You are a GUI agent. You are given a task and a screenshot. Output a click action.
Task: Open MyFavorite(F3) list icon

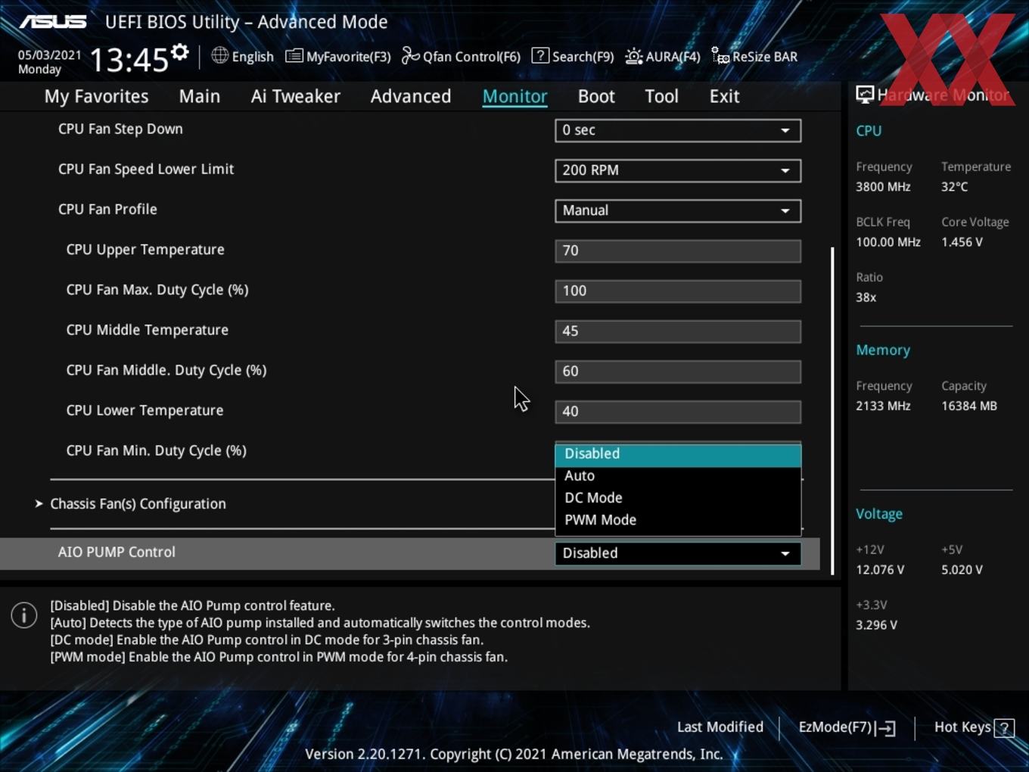click(294, 56)
